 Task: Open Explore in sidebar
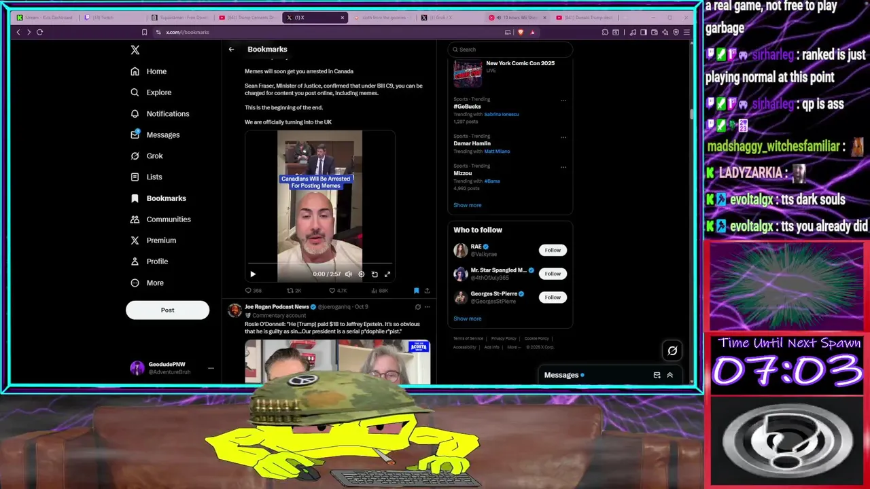pos(151,92)
